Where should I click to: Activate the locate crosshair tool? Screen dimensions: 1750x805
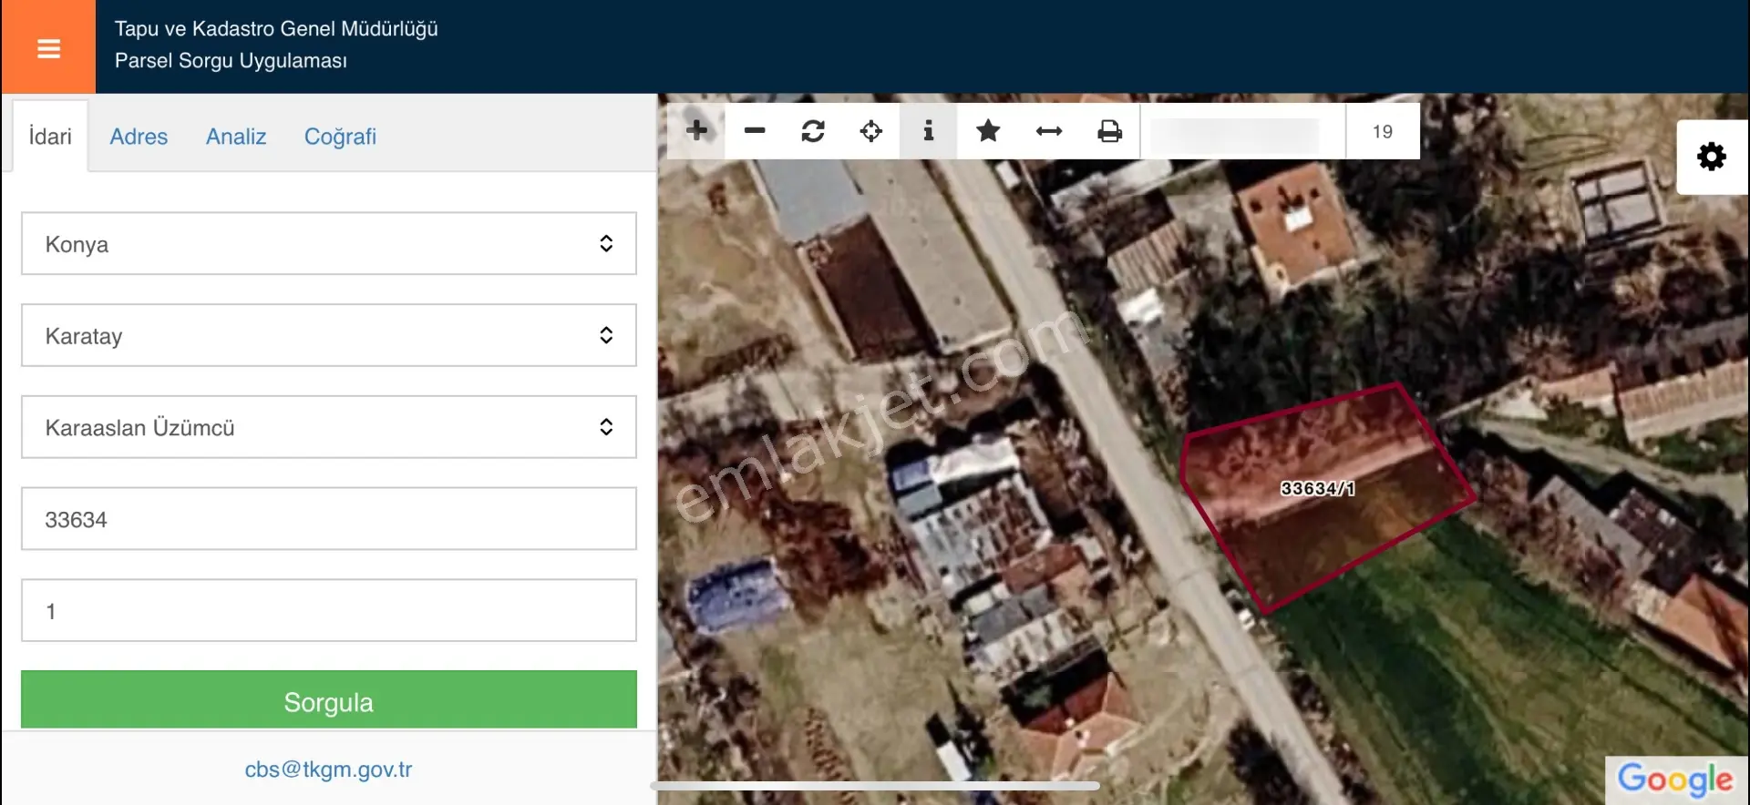871,131
